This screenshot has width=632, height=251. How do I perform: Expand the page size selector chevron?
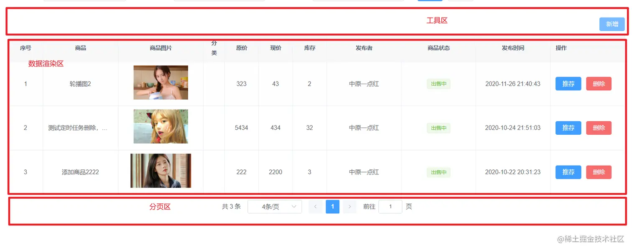[294, 206]
